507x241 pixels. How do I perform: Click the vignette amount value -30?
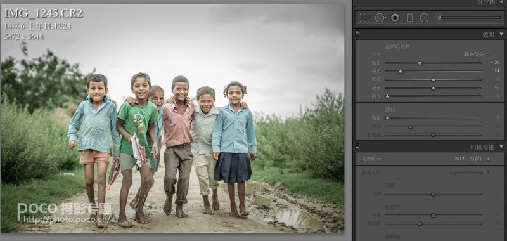click(495, 63)
